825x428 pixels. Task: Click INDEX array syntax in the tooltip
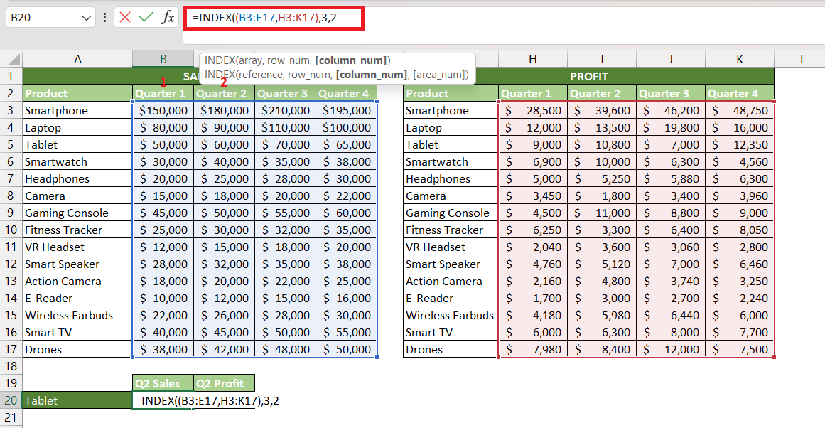click(298, 60)
